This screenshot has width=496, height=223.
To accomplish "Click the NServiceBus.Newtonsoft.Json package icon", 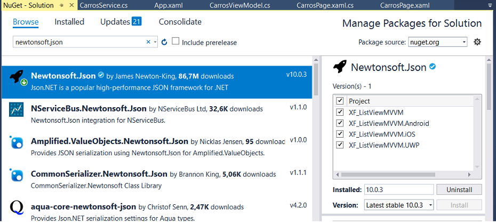I will click(x=17, y=110).
